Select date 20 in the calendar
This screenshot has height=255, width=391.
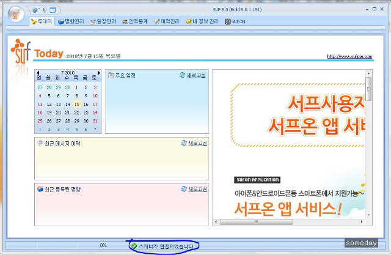point(59,113)
